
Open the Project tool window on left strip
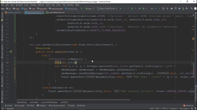[x=2, y=16]
